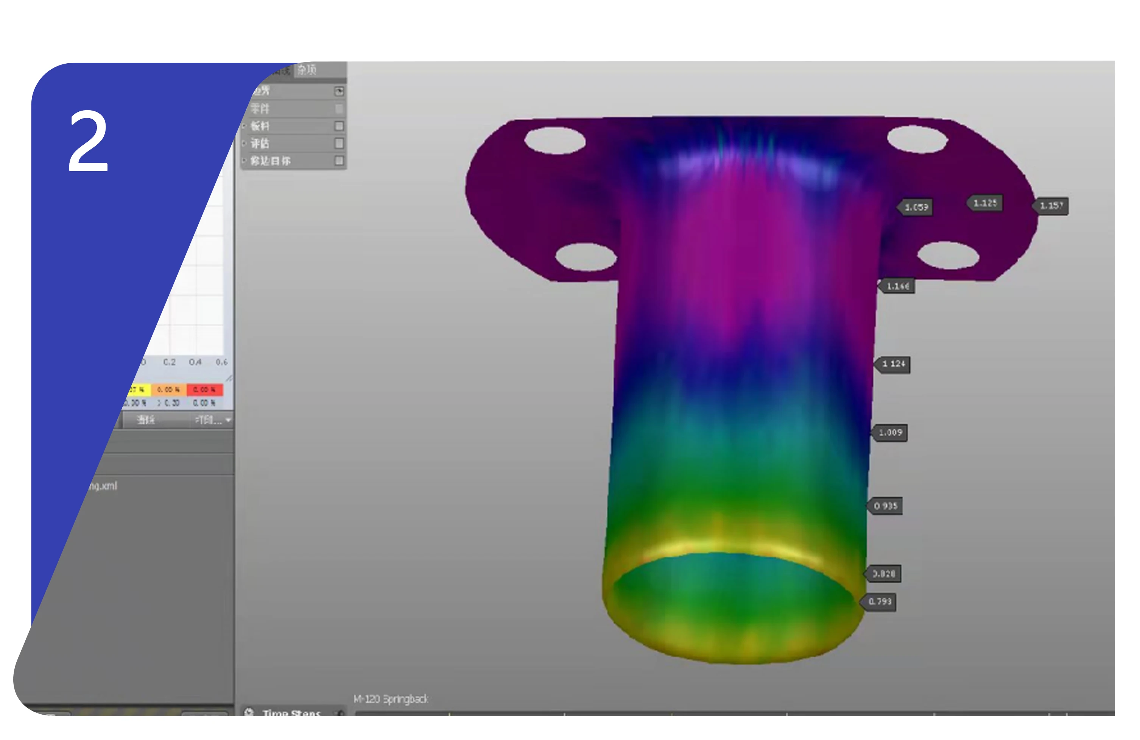
Task: Click the 1.059 thickness label marker
Action: (916, 208)
